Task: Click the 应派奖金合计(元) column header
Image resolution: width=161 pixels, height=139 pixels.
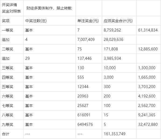Action: tap(118, 21)
